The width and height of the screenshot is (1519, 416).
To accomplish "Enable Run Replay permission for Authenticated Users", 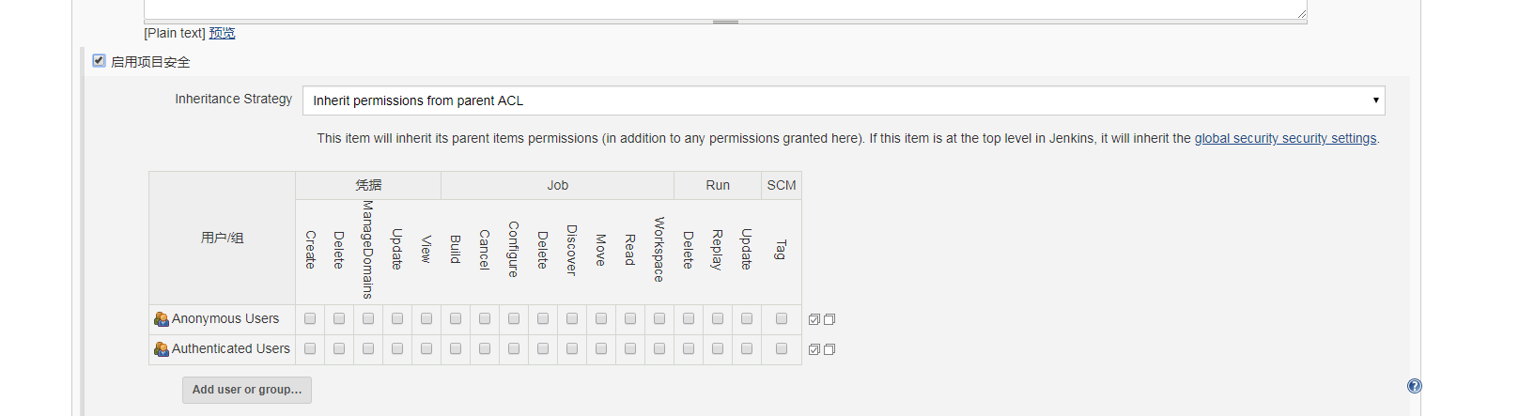I will tap(718, 348).
